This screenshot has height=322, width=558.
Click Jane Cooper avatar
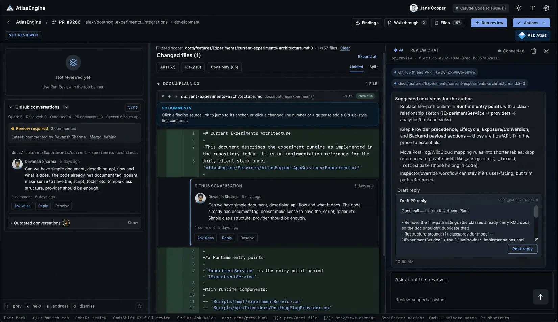click(413, 8)
